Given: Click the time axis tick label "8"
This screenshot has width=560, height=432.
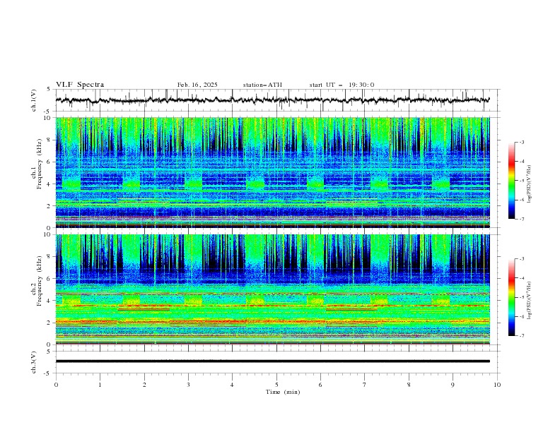Looking at the screenshot, I should point(409,385).
